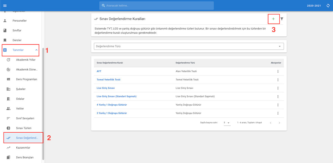This screenshot has width=333, height=163.
Task: Go to next page of results
Action: point(279,123)
